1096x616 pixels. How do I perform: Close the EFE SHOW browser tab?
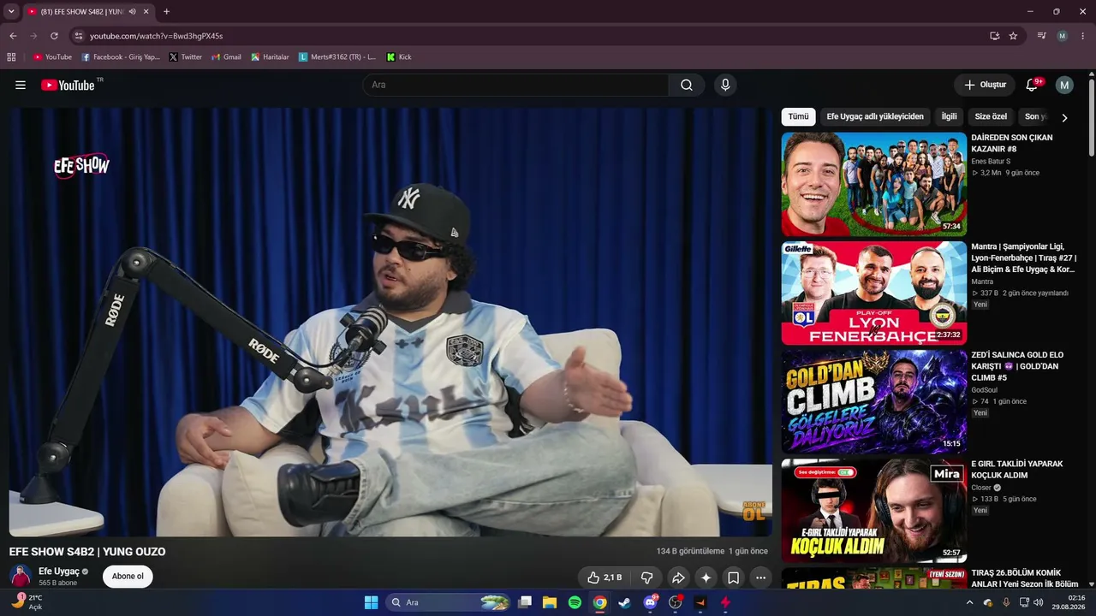pos(146,12)
